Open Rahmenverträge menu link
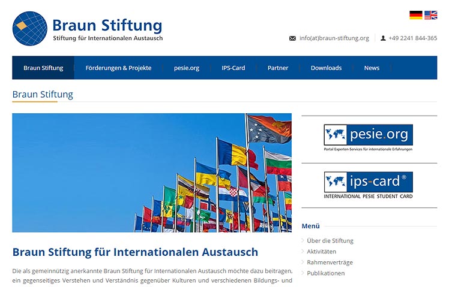 (x=330, y=262)
